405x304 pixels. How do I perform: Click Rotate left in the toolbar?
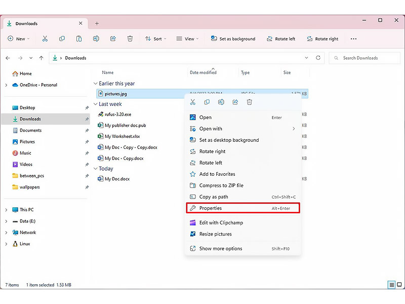(281, 39)
